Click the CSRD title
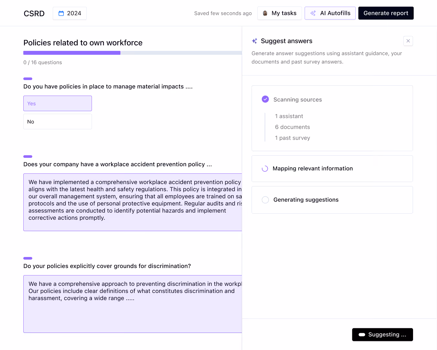This screenshot has height=350, width=437. pyautogui.click(x=34, y=14)
